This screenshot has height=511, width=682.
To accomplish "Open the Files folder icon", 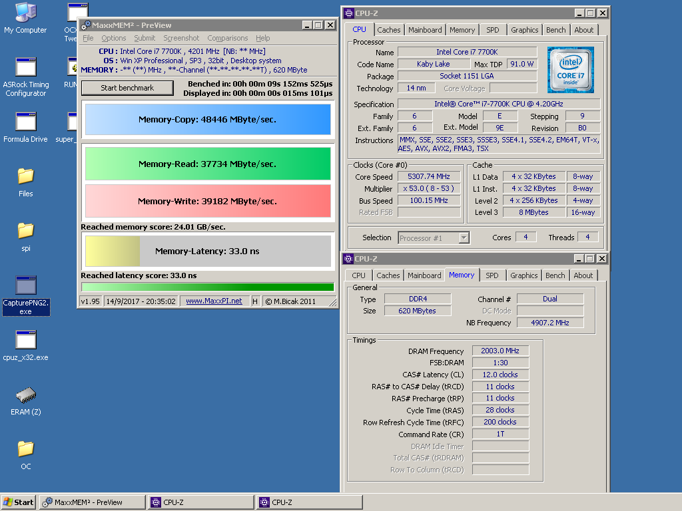I will click(x=26, y=182).
